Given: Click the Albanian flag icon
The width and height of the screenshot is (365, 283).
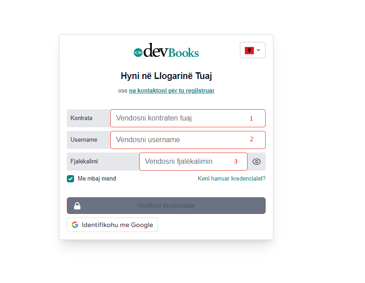Looking at the screenshot, I should pos(249,51).
